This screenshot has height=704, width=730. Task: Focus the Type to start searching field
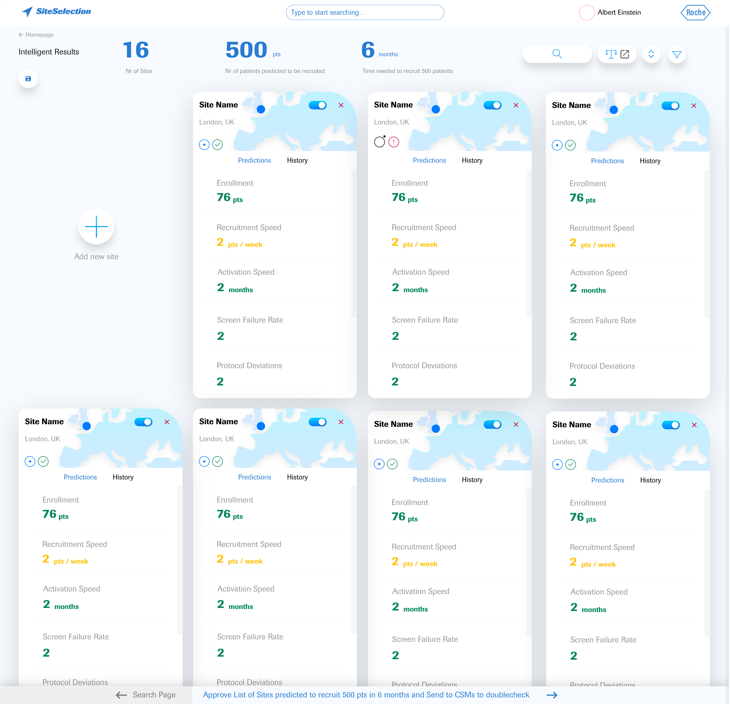pyautogui.click(x=365, y=12)
